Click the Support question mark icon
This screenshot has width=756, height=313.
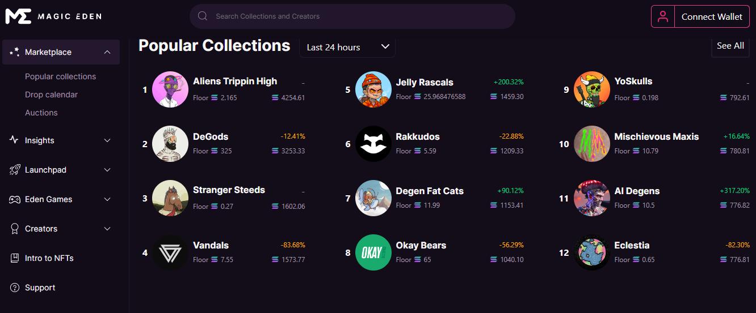click(x=15, y=288)
